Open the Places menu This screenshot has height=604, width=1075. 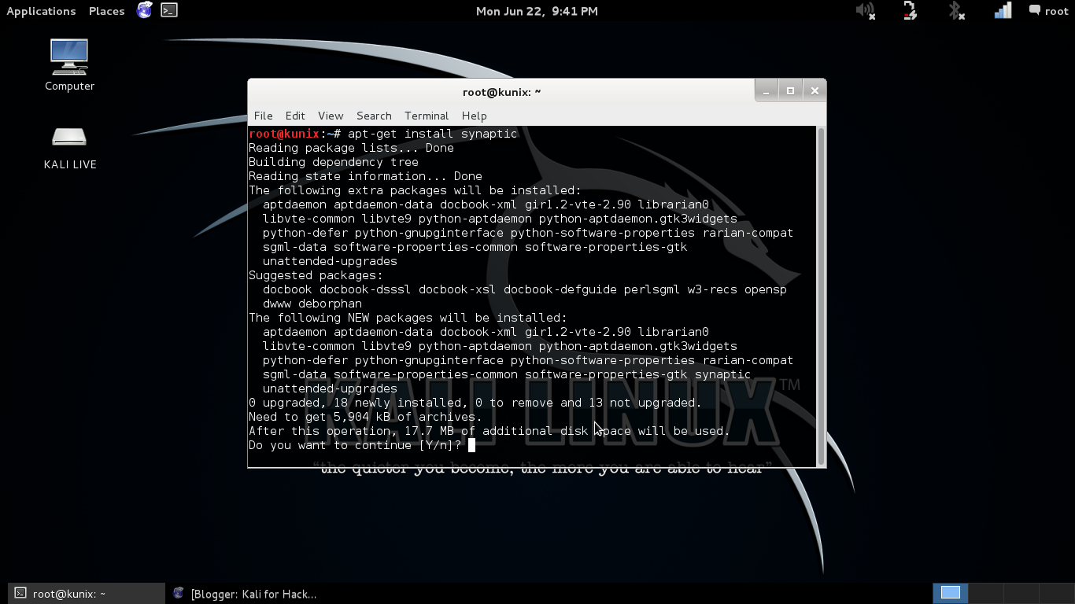pos(107,11)
